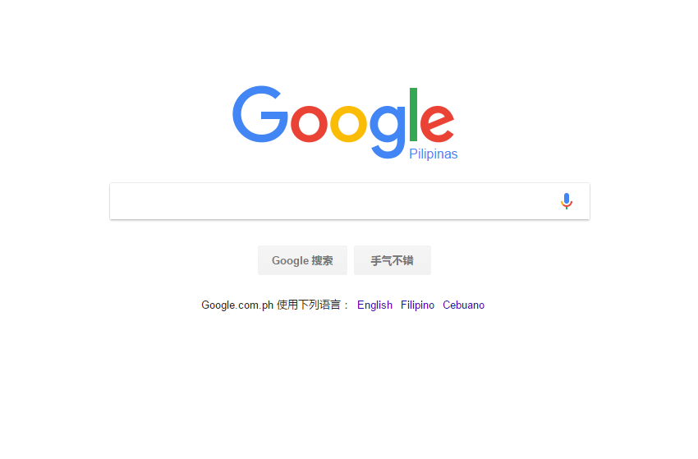The image size is (698, 459).
Task: Click the Google 搜索 button
Action: point(302,260)
